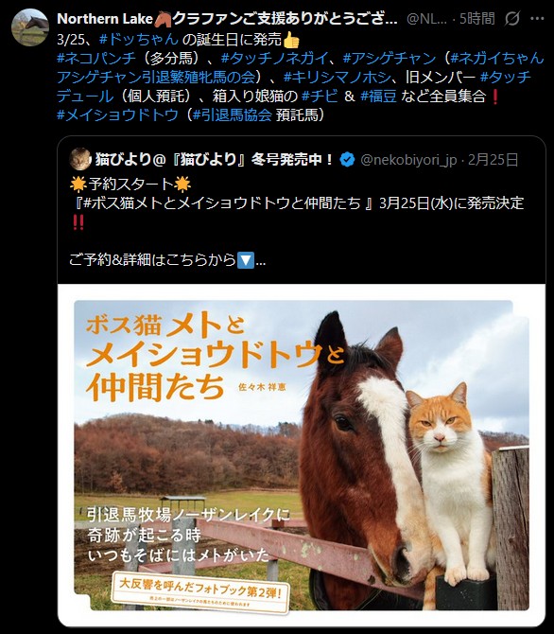Click the quoted post text about 予約スタート
This screenshot has height=634, width=554.
pos(297,221)
